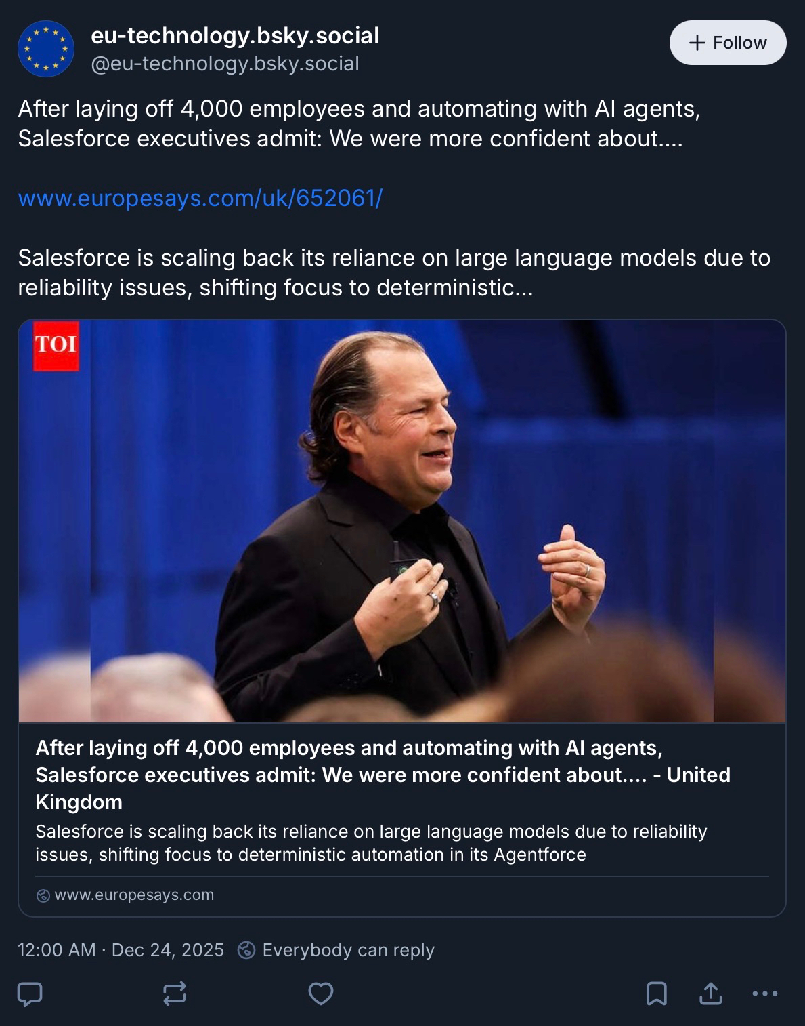Click the www.europesays.com domain in card footer
Viewport: 805px width, 1026px height.
134,895
